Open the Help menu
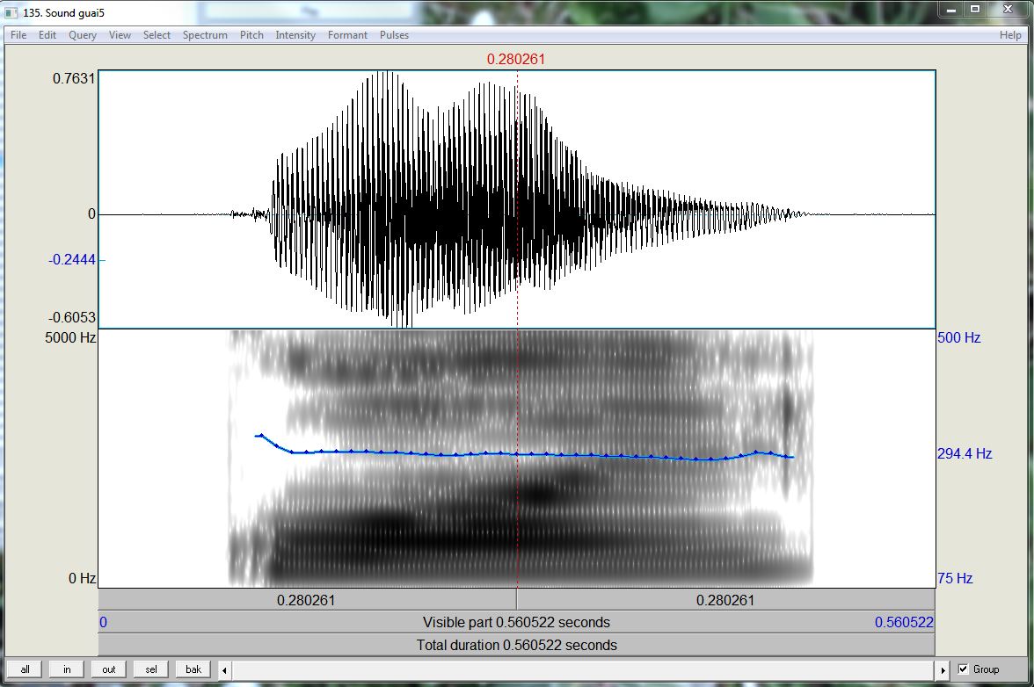The height and width of the screenshot is (687, 1034). (1009, 35)
